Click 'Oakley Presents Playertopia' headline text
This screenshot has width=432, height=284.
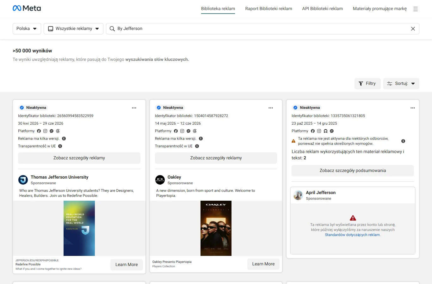point(172,262)
